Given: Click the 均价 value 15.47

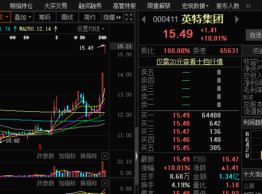Looking at the screenshot, I should [230, 159].
